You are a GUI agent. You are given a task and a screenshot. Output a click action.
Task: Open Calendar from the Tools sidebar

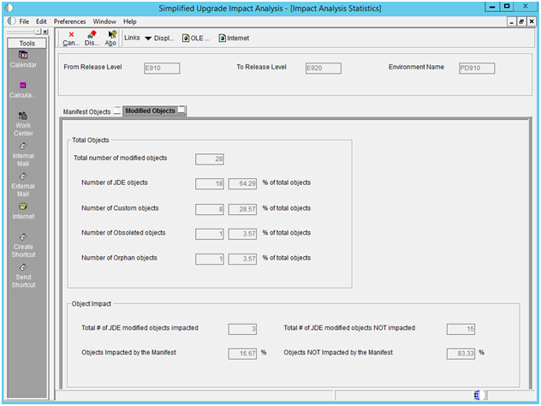[x=23, y=58]
